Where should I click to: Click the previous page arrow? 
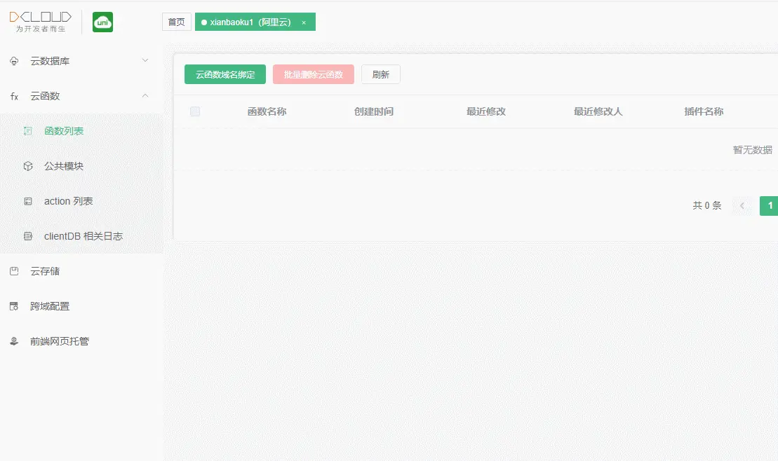742,206
